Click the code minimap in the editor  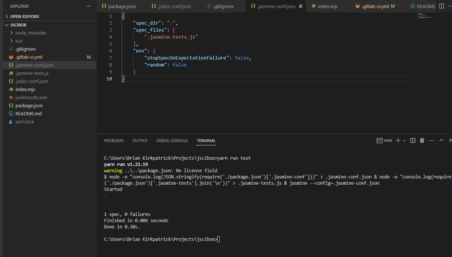(x=425, y=16)
